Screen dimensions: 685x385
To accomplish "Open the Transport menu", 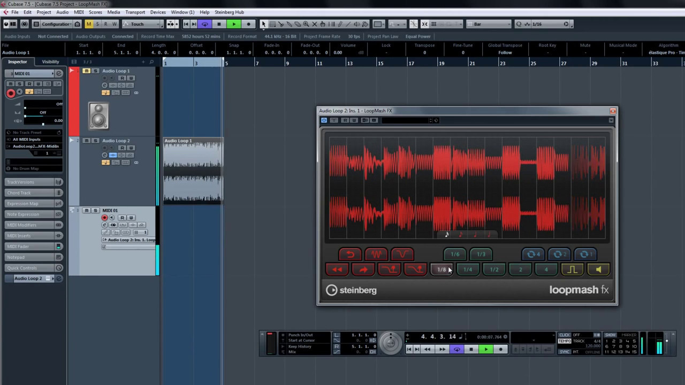I will (x=135, y=12).
